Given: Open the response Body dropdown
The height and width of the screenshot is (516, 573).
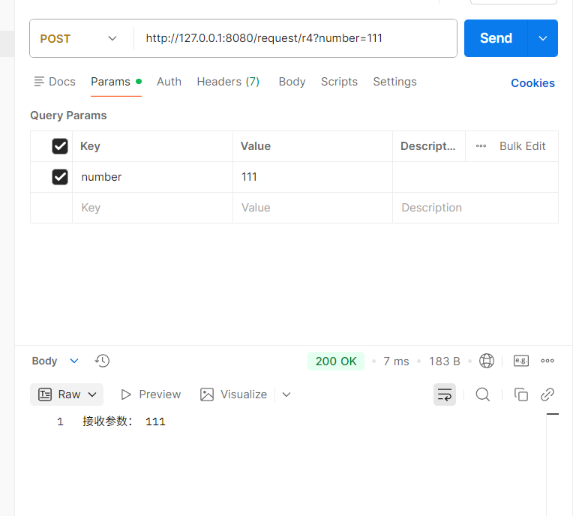Looking at the screenshot, I should pyautogui.click(x=55, y=361).
